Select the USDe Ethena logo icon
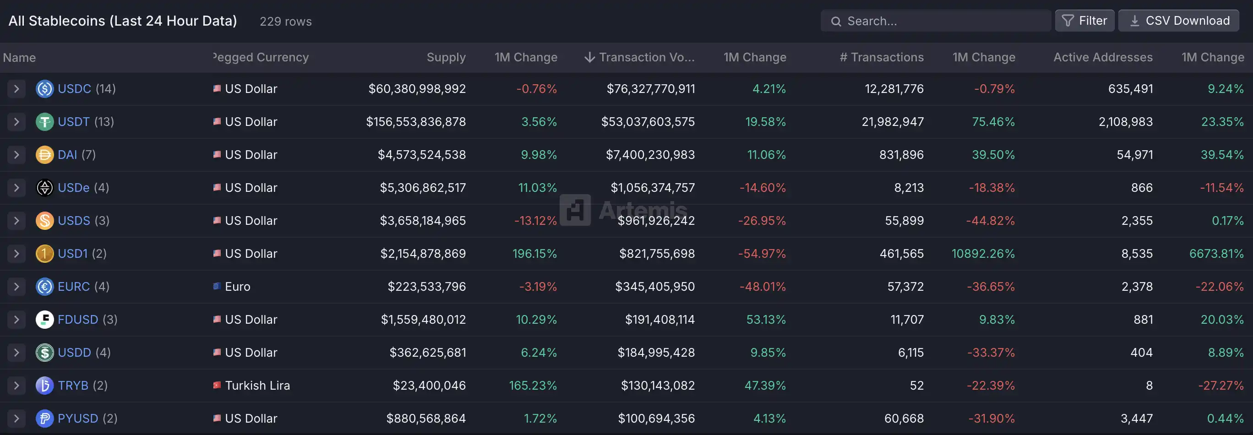This screenshot has width=1253, height=435. click(x=44, y=187)
